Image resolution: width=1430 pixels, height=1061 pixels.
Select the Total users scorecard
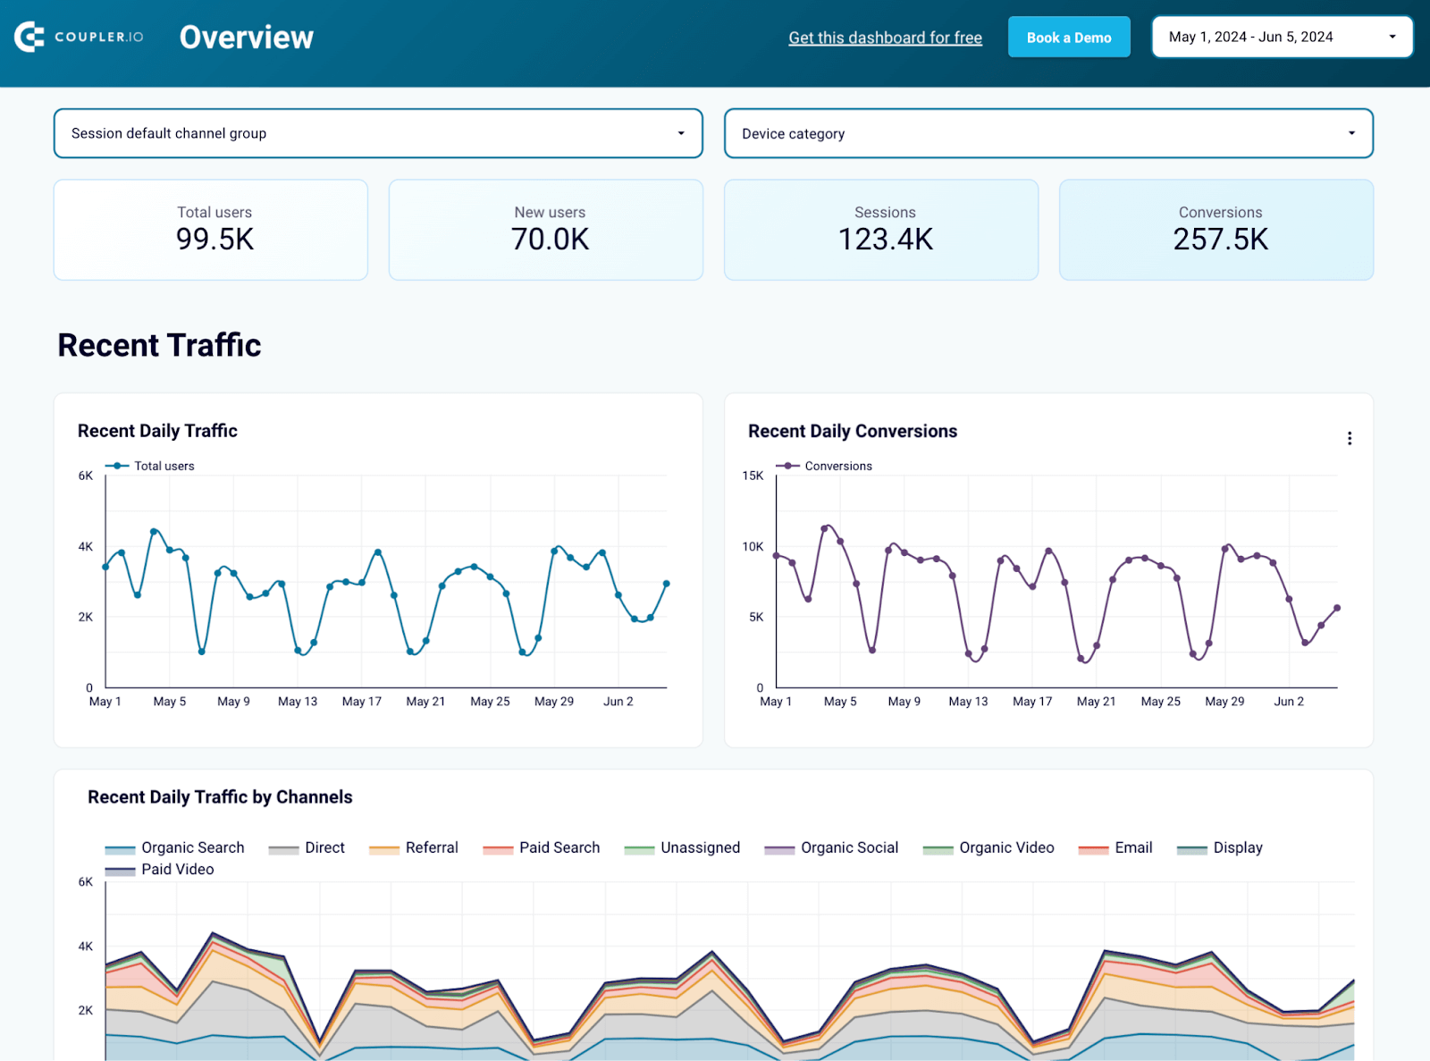[x=211, y=230]
